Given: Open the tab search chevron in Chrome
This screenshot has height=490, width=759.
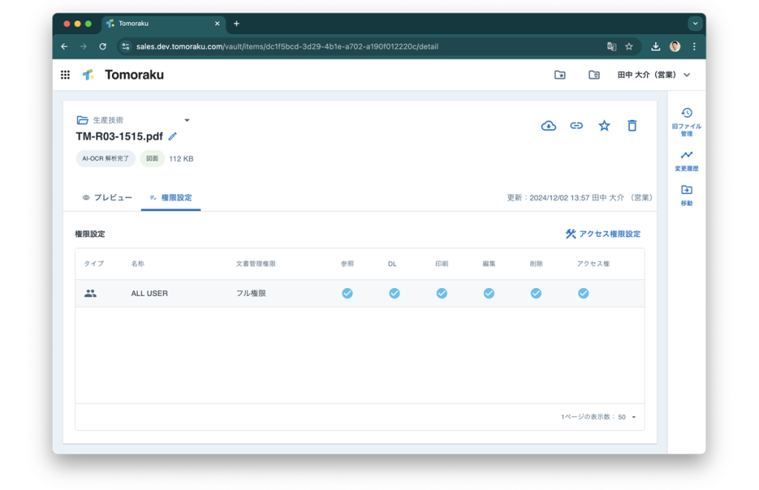Looking at the screenshot, I should [x=695, y=23].
